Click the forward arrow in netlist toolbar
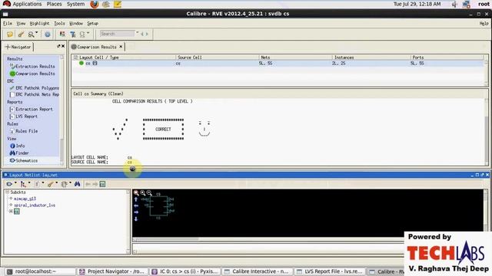Viewport: 492px width, 276px height. 95,184
